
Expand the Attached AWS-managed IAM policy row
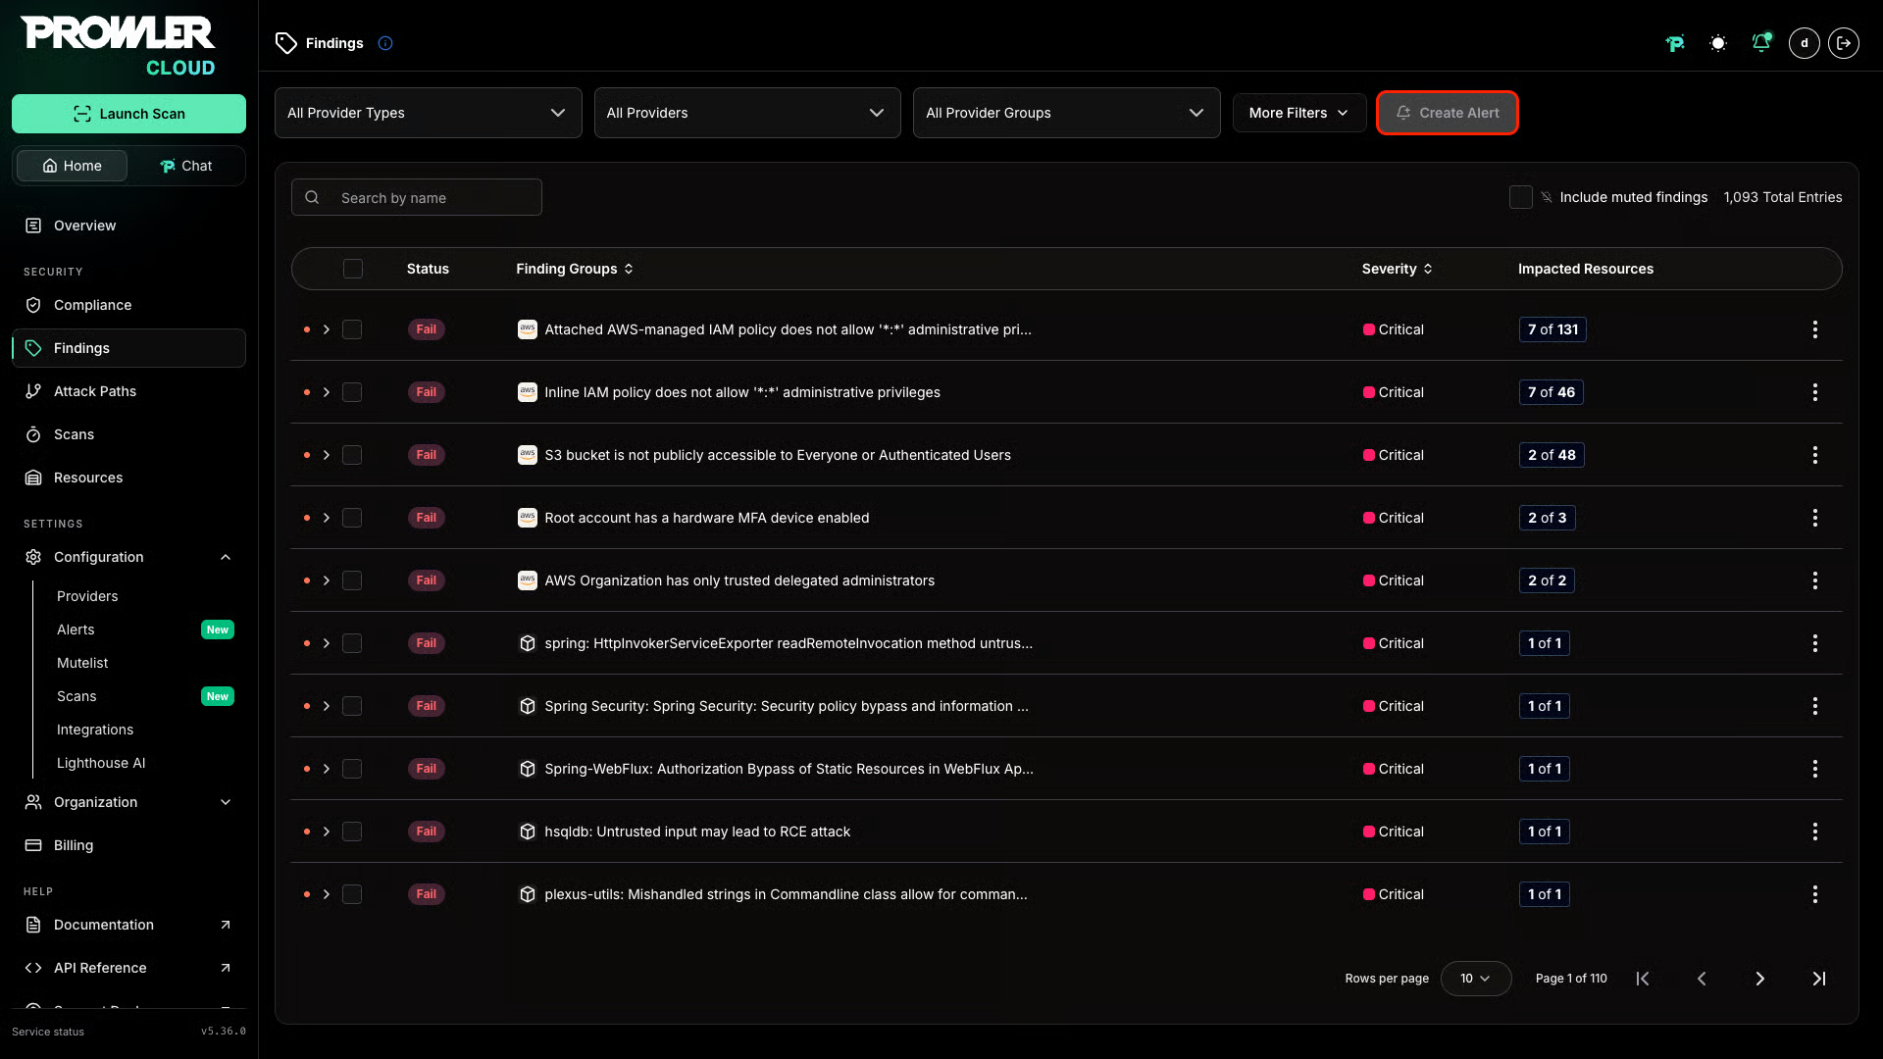pos(327,329)
